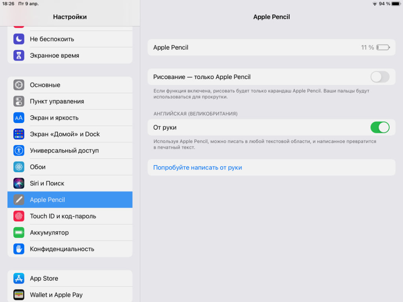Tap the Do Not Disturb moon icon

click(x=19, y=39)
